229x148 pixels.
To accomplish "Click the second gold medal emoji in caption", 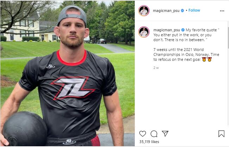I will tap(209, 59).
